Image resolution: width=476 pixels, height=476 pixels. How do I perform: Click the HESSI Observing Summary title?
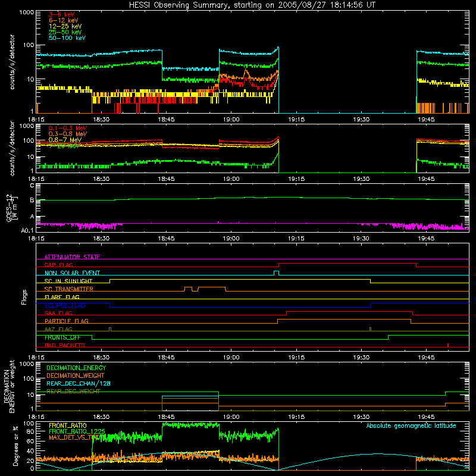click(x=252, y=5)
